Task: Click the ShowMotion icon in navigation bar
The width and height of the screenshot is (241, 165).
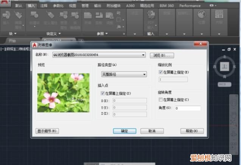Action: tap(234, 146)
